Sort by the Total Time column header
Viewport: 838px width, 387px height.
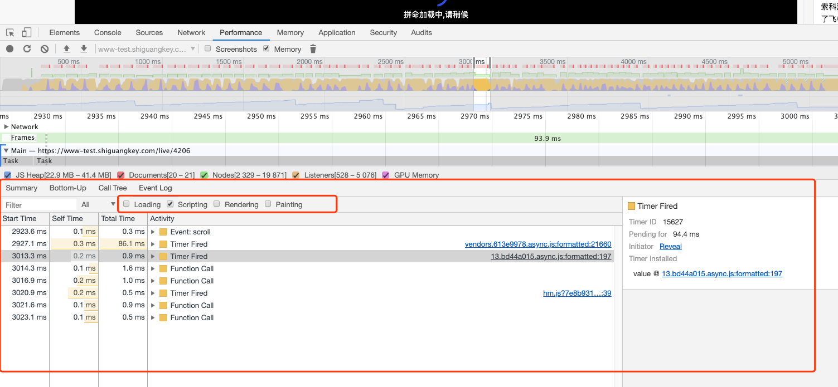(123, 218)
